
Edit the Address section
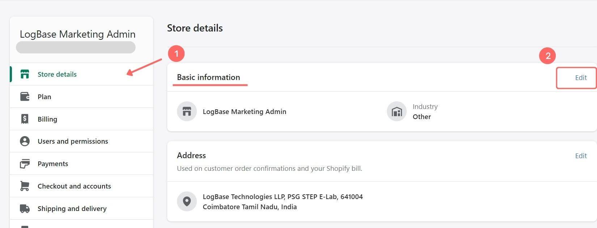(x=581, y=156)
